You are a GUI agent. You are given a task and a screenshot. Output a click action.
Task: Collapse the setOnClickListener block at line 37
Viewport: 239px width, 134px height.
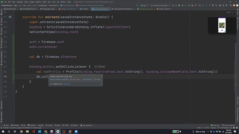click(14, 67)
